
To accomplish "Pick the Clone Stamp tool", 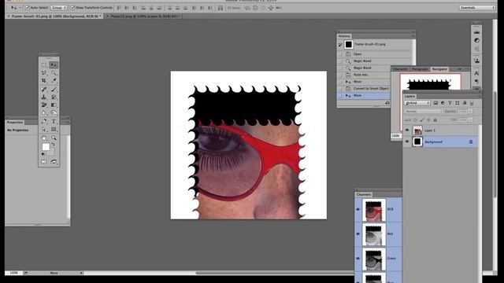I will (44, 97).
